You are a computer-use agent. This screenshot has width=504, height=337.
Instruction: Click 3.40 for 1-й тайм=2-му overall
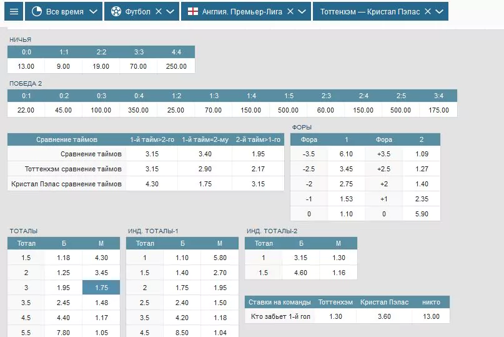205,154
